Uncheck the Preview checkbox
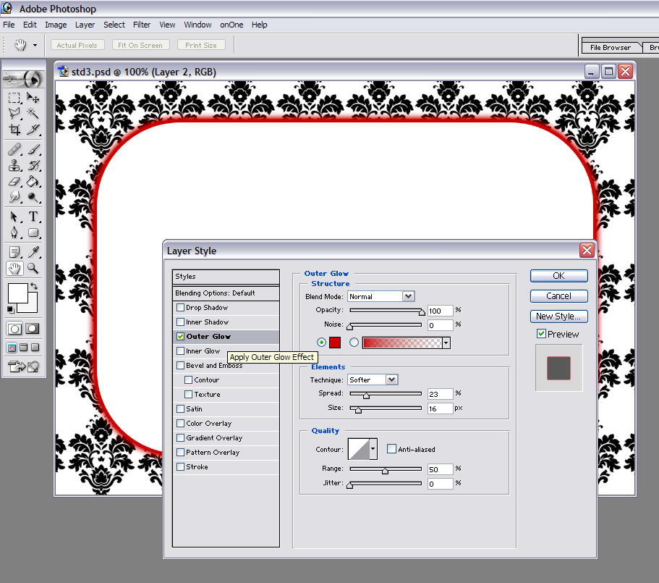 541,334
